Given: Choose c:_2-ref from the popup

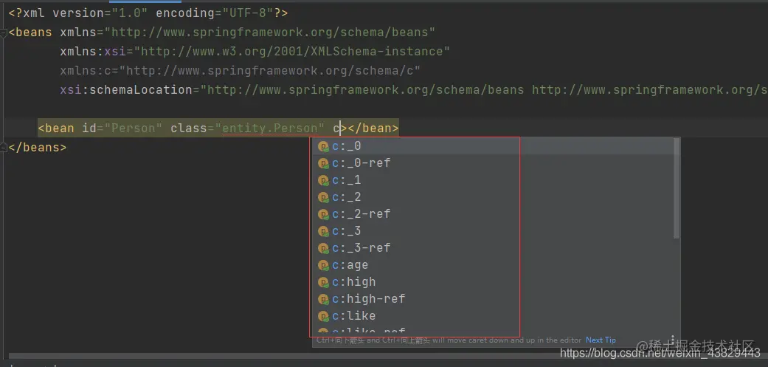Looking at the screenshot, I should [494, 214].
